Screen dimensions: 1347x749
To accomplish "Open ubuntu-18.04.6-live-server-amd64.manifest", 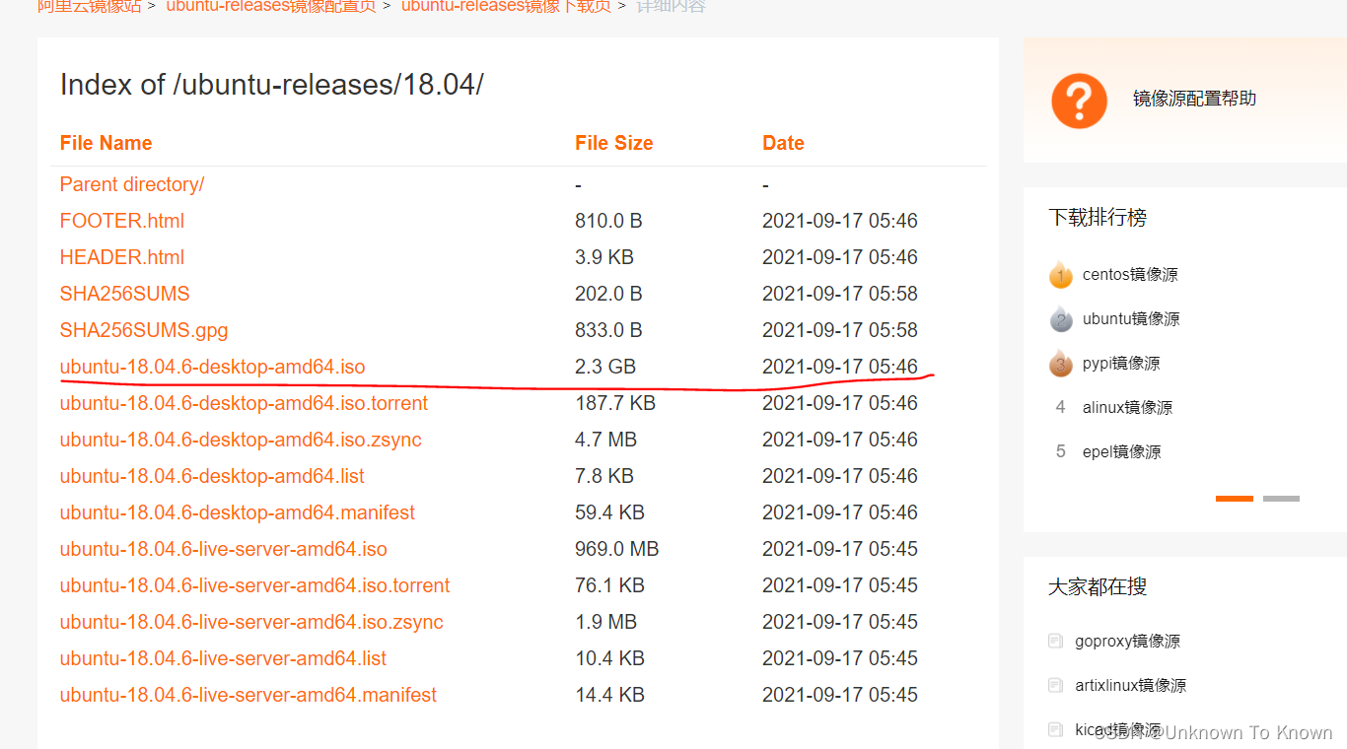I will [x=248, y=695].
